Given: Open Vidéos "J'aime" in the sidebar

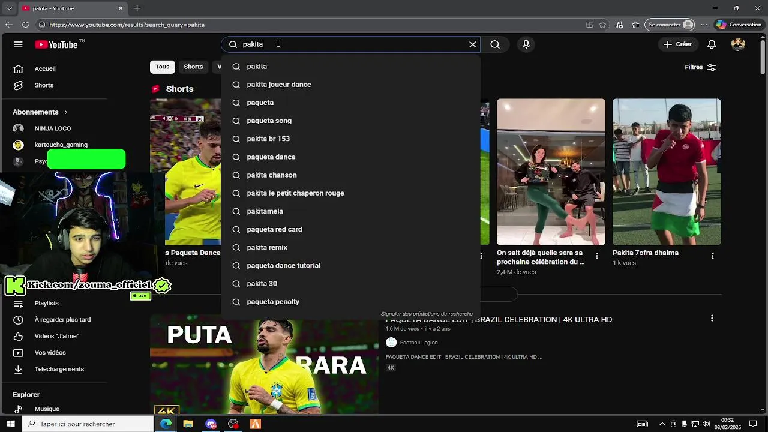Looking at the screenshot, I should point(57,336).
